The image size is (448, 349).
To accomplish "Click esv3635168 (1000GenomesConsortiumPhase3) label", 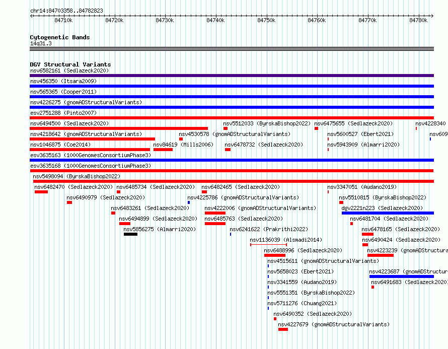I will pyautogui.click(x=91, y=166).
